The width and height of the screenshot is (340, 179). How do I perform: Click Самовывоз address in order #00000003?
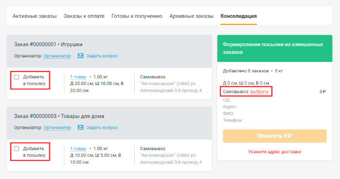tap(171, 159)
